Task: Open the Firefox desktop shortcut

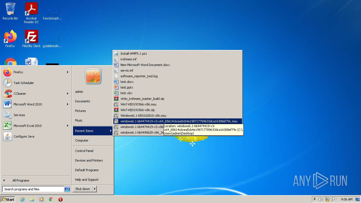Action: [10, 39]
